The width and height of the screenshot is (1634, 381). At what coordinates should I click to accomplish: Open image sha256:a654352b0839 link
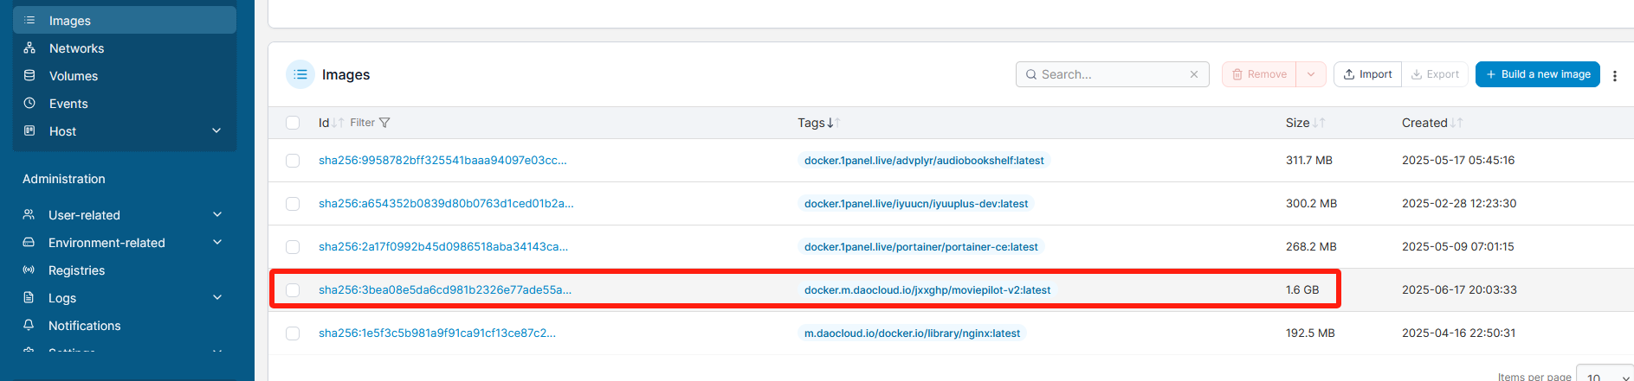[x=446, y=203]
